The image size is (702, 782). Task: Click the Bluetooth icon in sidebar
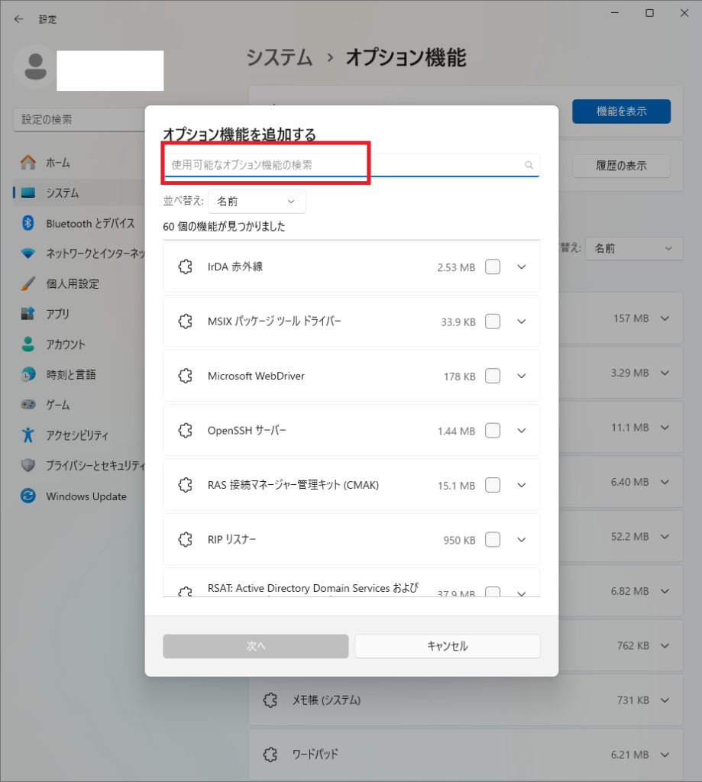point(28,223)
